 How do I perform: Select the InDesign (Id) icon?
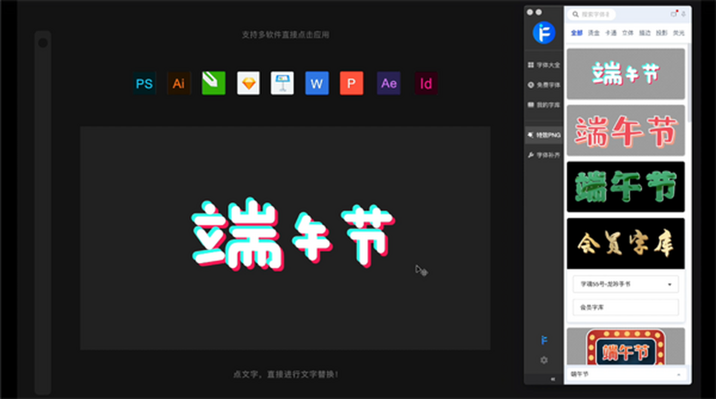[x=426, y=83]
